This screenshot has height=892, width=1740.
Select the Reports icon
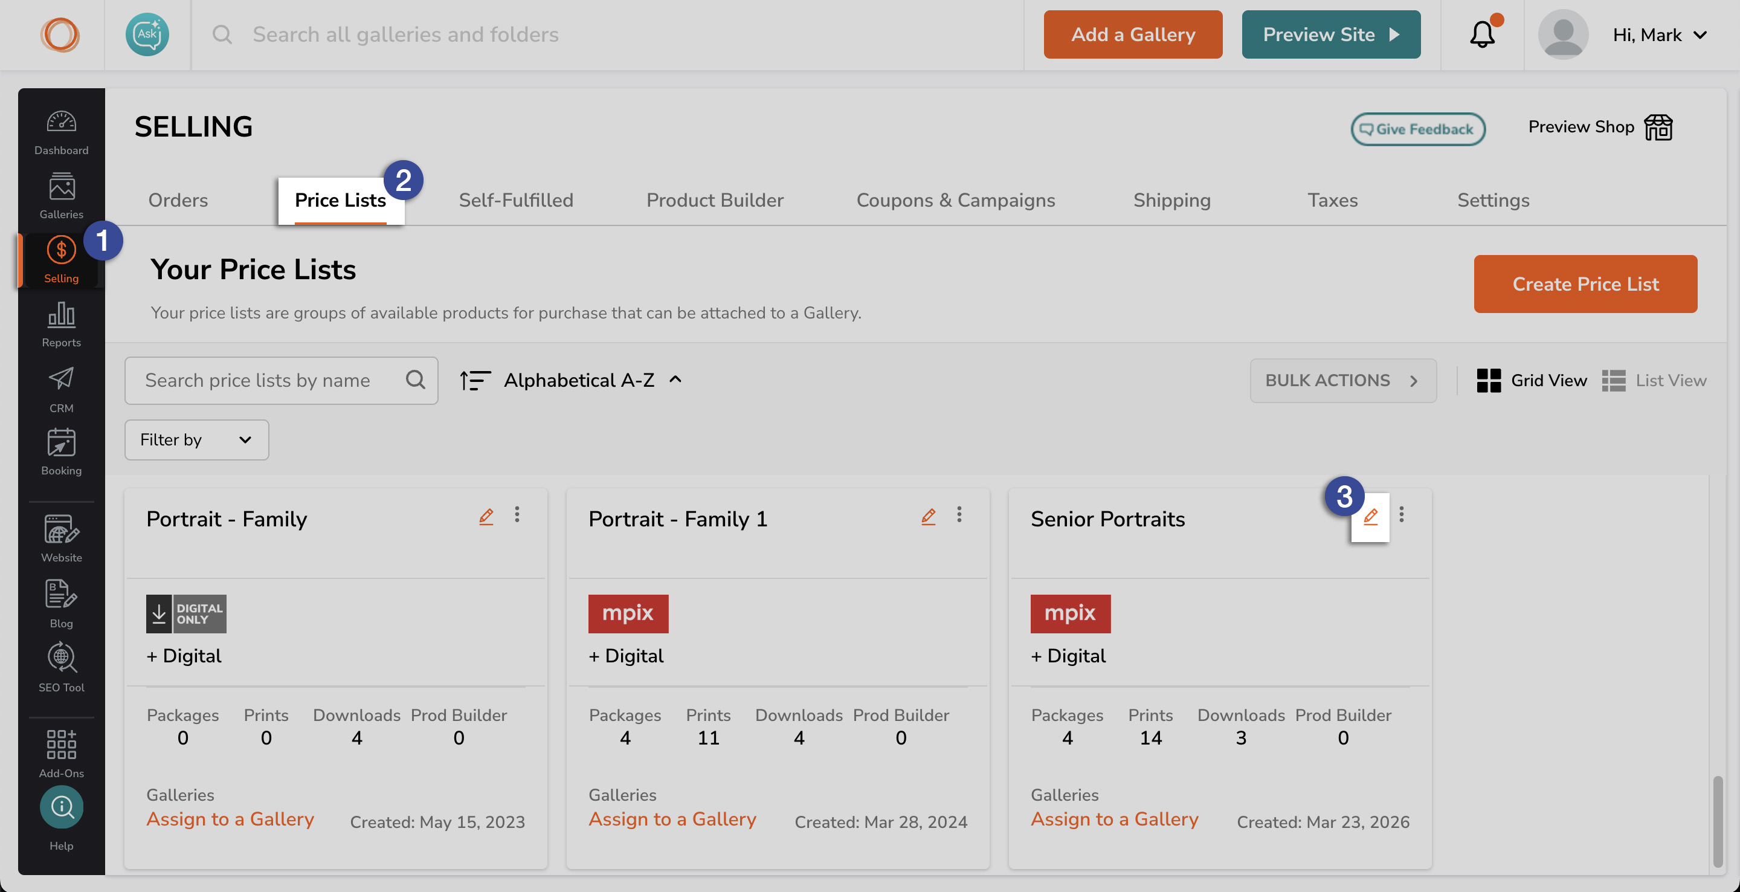coord(62,315)
